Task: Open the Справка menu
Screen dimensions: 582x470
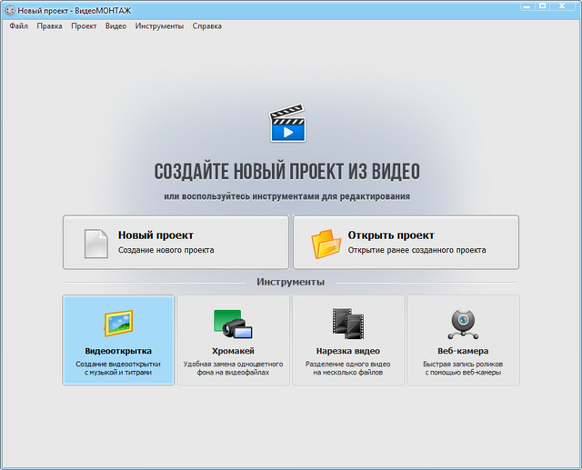Action: click(x=206, y=26)
